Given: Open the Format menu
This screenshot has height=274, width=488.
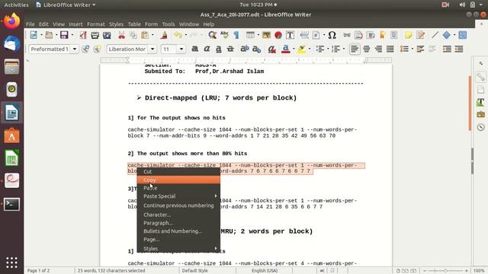Looking at the screenshot, I should (x=96, y=24).
